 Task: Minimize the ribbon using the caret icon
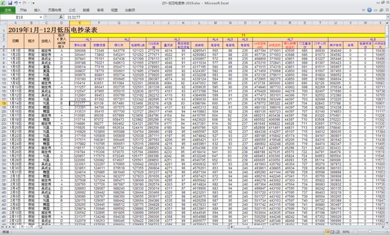coord(364,10)
